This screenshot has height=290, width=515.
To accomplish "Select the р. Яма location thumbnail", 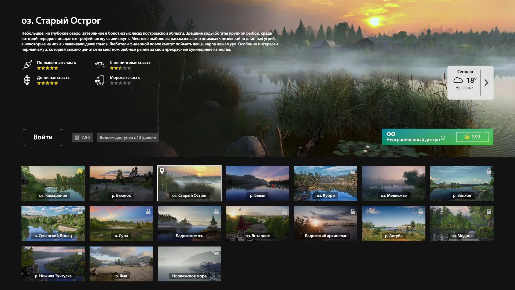I will pyautogui.click(x=121, y=264).
